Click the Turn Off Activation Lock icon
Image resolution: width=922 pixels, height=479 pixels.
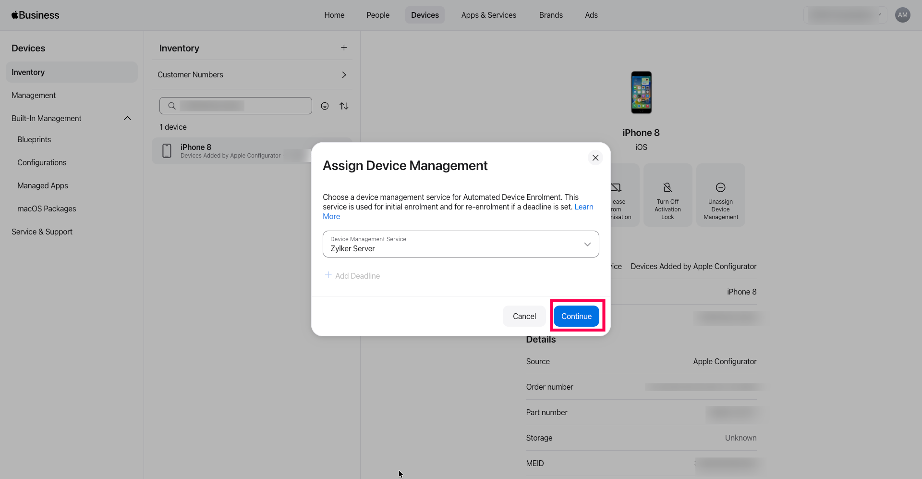click(667, 187)
